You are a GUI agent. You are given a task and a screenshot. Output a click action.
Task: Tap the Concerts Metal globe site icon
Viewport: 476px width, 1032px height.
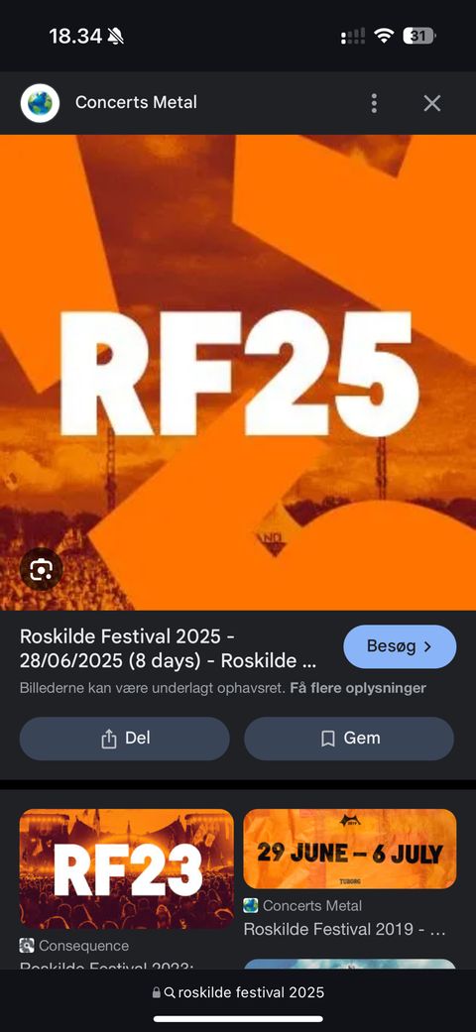pyautogui.click(x=40, y=103)
